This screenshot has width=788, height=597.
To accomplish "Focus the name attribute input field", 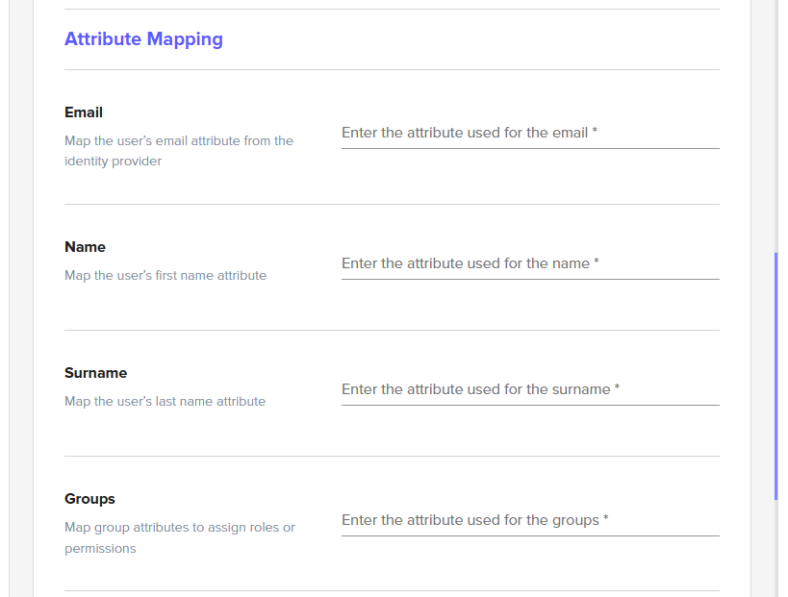I will pos(529,263).
